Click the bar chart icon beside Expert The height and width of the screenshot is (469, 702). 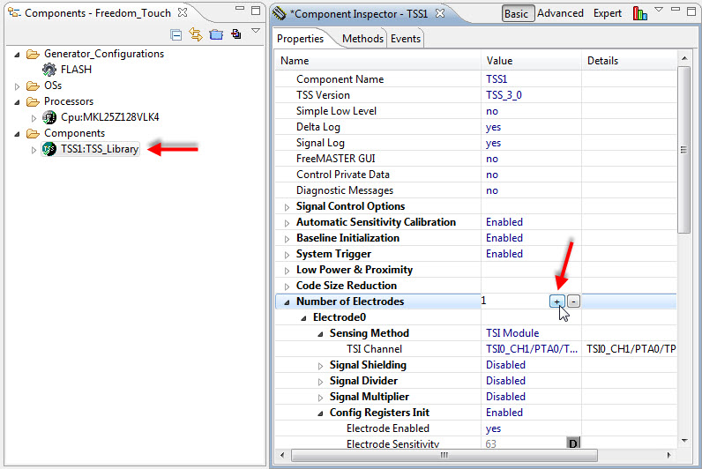[639, 13]
